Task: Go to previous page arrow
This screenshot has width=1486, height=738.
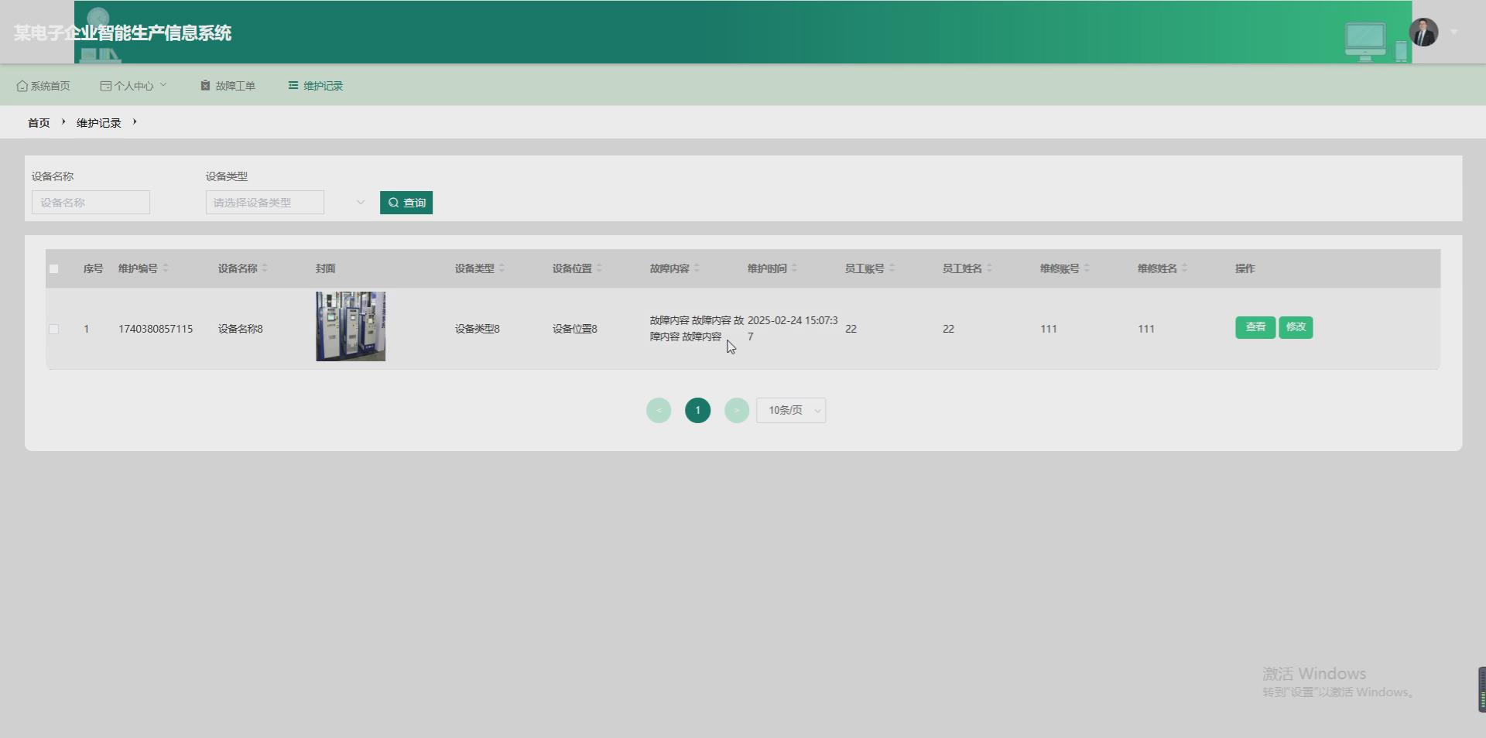Action: coord(659,411)
